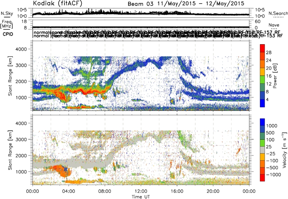Click the "24" label on the Power scale
This screenshot has width=288, height=199.
269,60
